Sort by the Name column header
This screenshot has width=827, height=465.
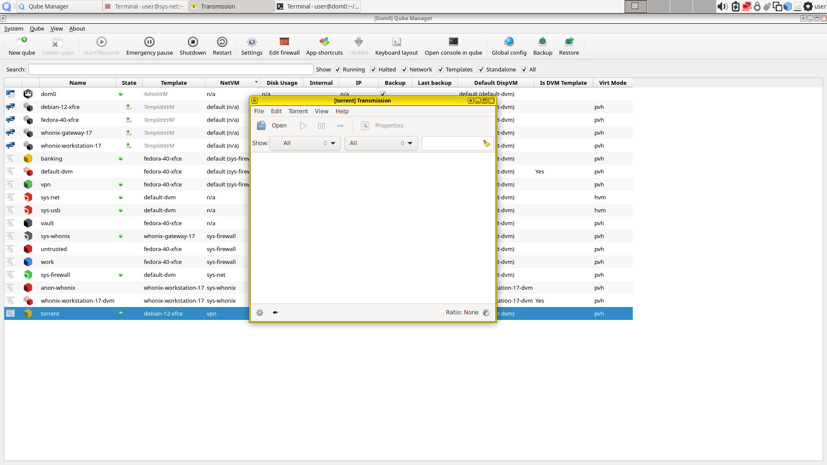tap(78, 83)
